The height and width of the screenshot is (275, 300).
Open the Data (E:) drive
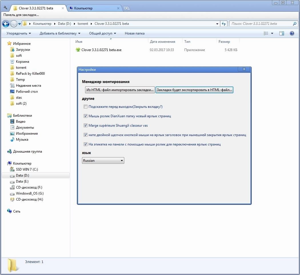click(x=22, y=181)
